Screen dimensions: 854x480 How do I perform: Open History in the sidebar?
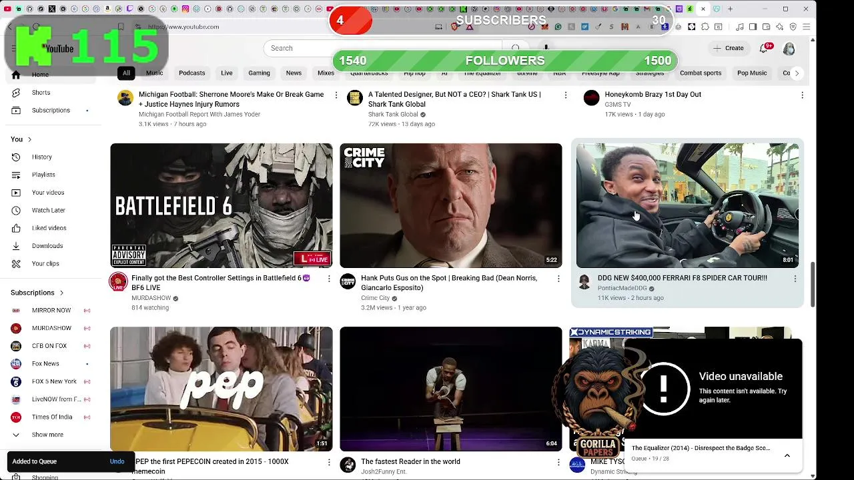click(x=41, y=157)
